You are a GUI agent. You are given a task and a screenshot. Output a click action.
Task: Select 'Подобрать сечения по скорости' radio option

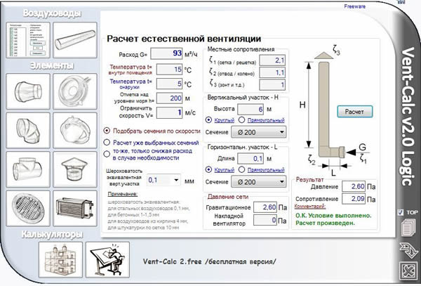[107, 131]
